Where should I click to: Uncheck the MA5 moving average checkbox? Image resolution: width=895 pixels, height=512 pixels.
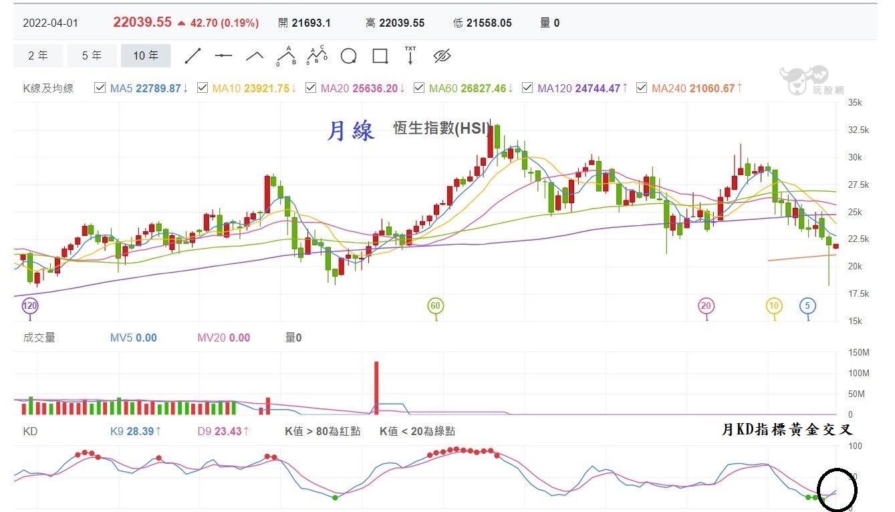100,88
